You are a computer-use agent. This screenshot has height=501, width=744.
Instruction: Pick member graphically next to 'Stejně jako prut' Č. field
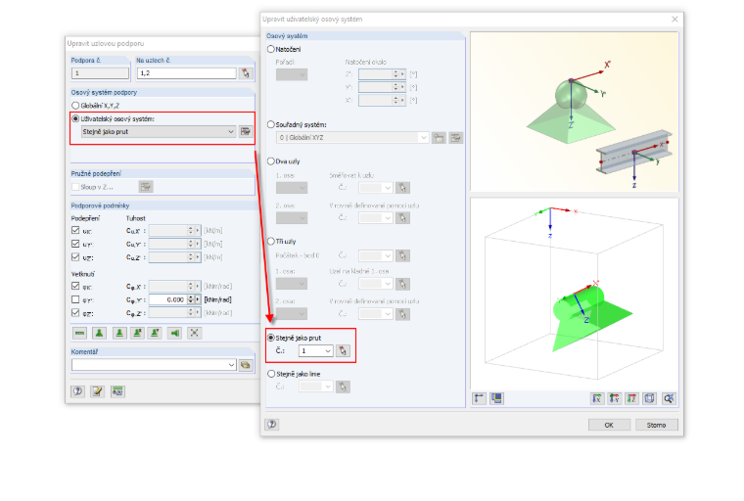pos(343,350)
